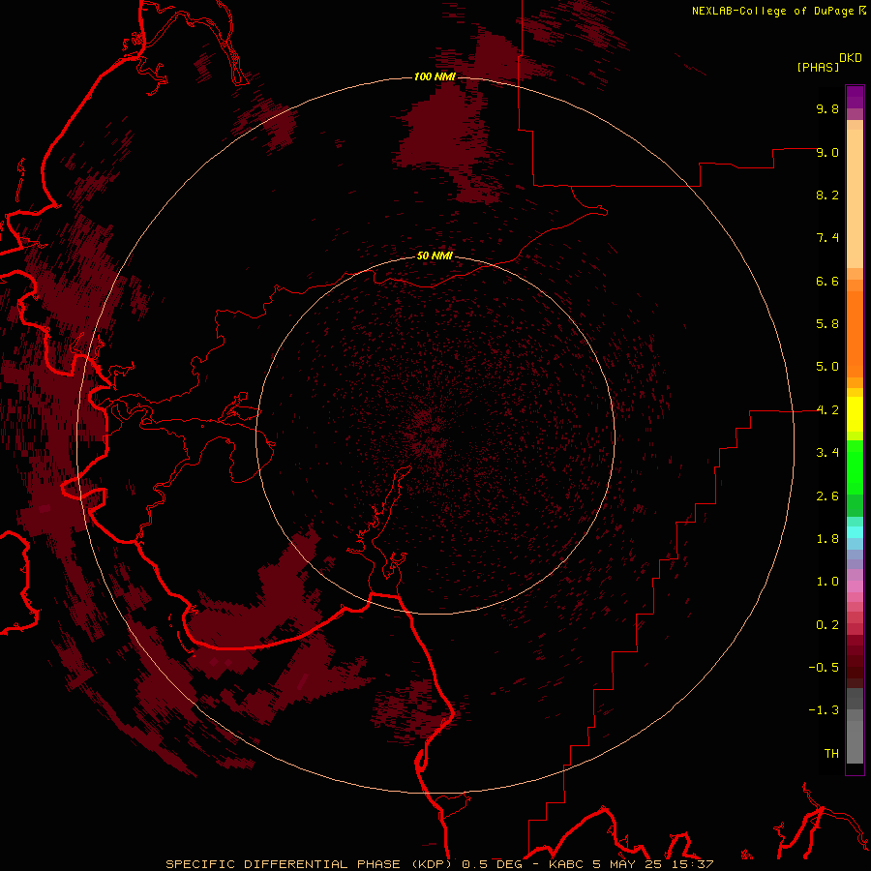Click the 9.0 scale value
This screenshot has height=871, width=871.
point(827,152)
